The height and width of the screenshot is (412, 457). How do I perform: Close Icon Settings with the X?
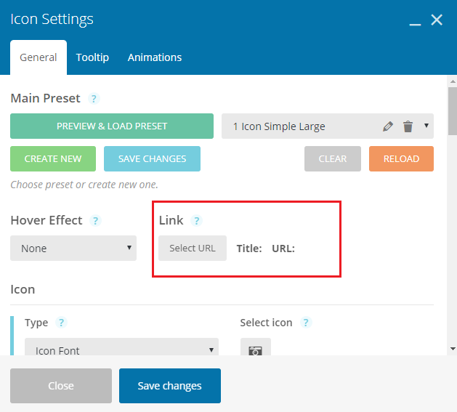[437, 20]
